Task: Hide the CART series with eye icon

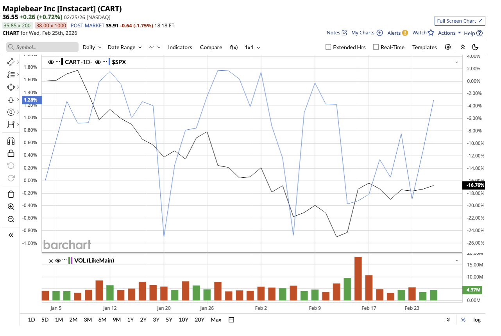Action: (x=51, y=62)
